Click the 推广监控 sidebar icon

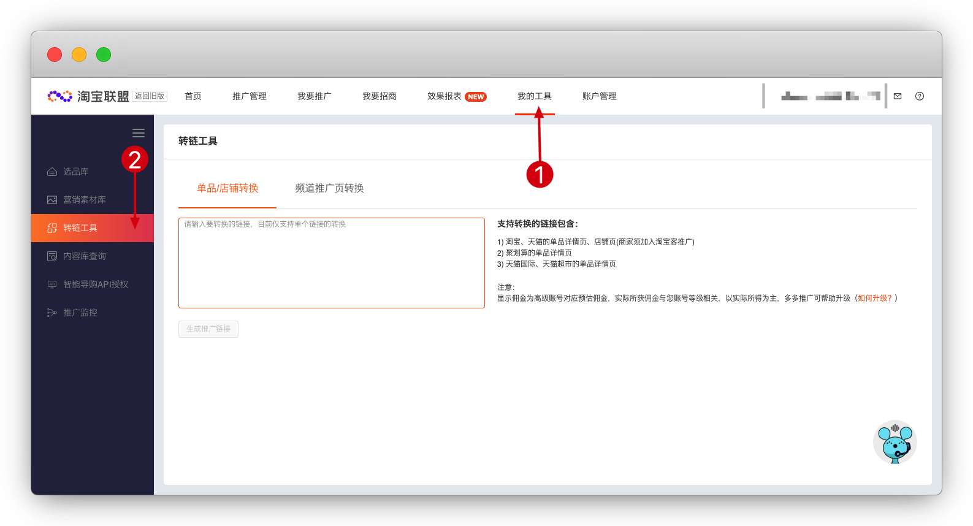[x=52, y=313]
